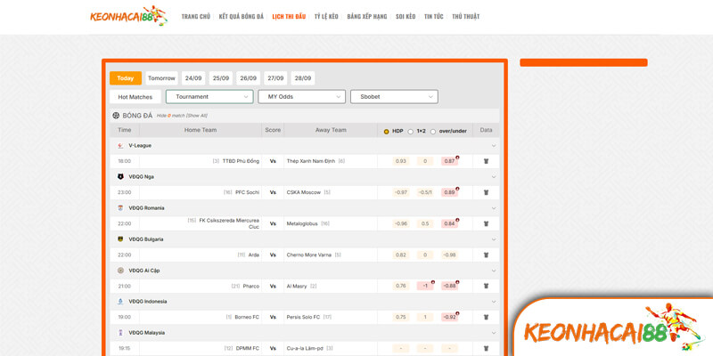
Task: Click the Hot Matches button
Action: coord(135,96)
